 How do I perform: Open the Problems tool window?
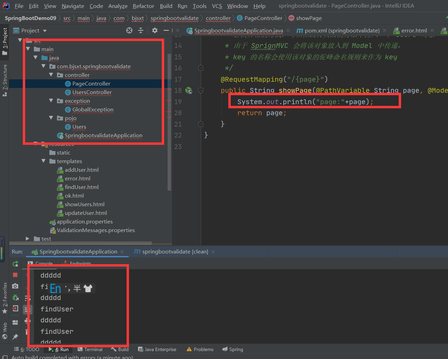click(200, 349)
